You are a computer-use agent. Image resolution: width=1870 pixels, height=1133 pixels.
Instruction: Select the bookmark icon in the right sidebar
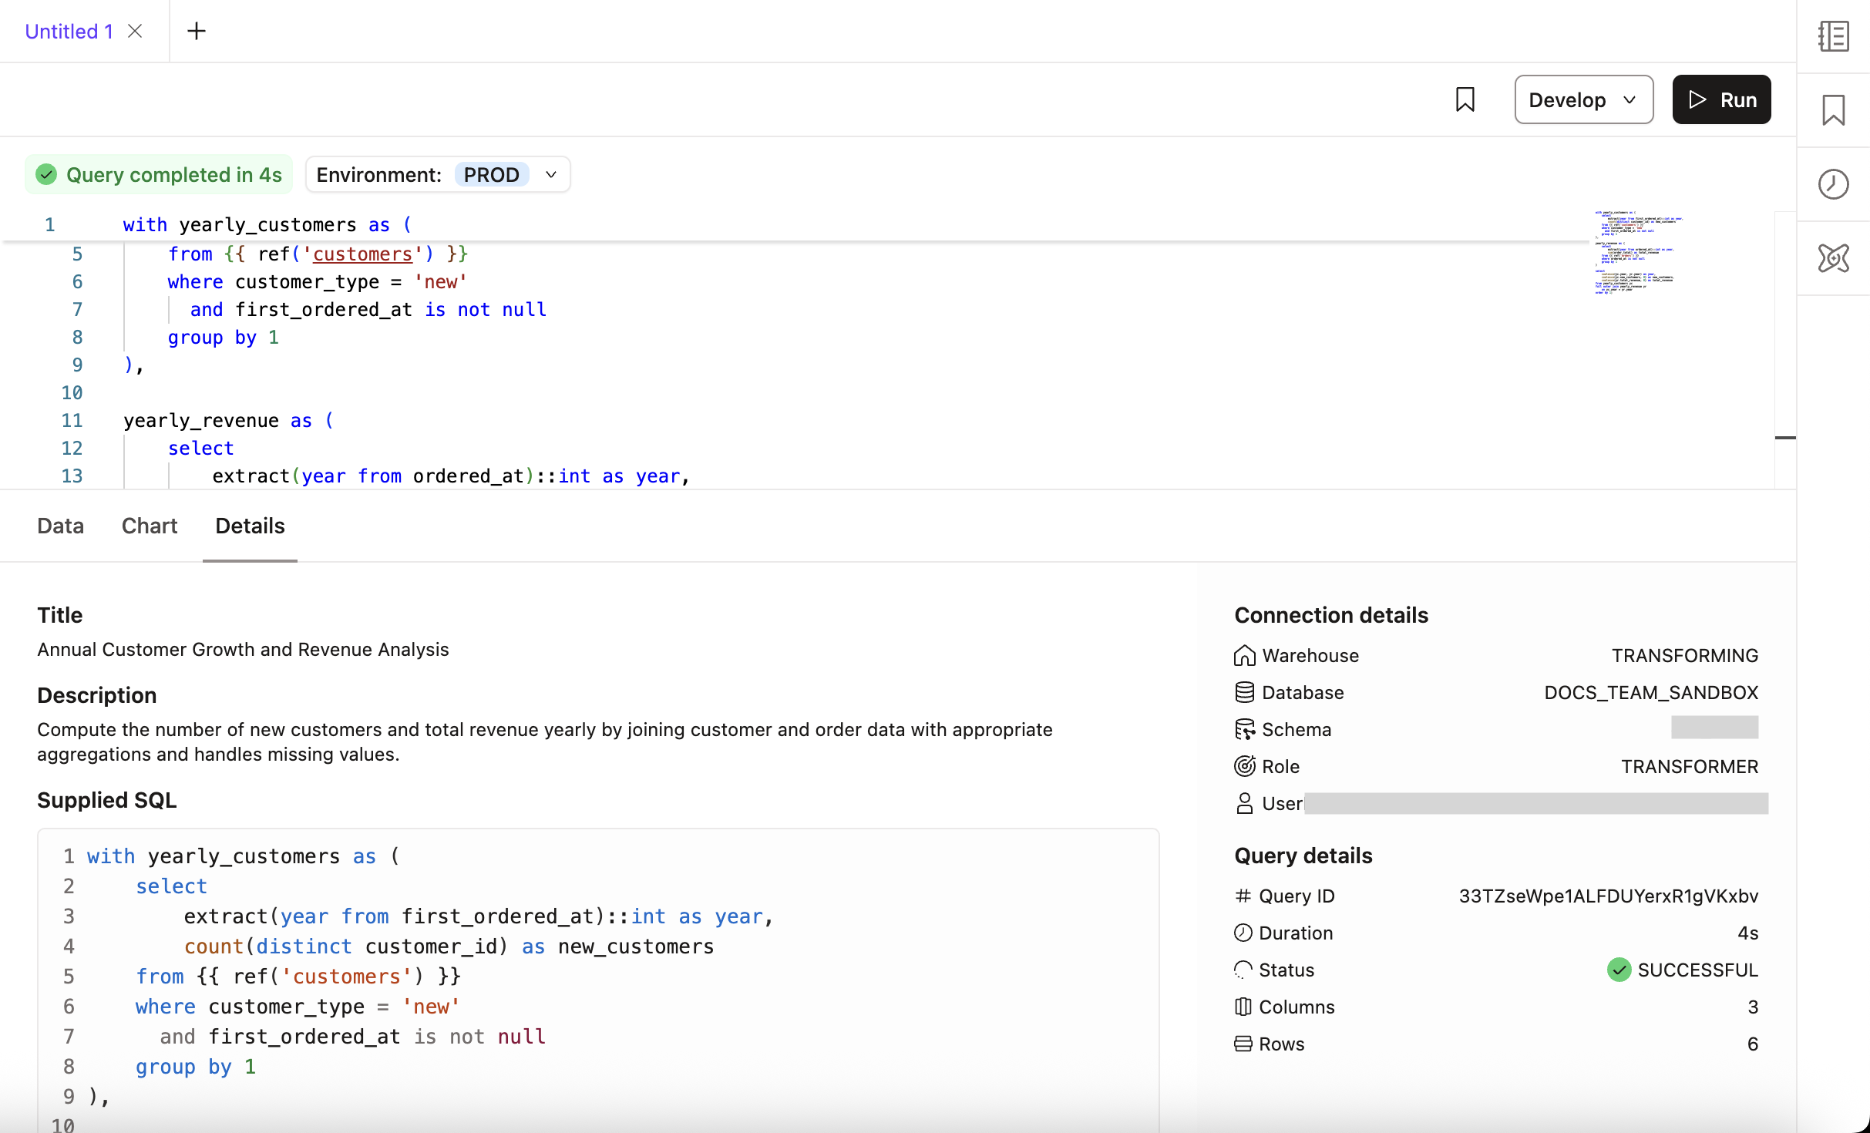pyautogui.click(x=1834, y=109)
